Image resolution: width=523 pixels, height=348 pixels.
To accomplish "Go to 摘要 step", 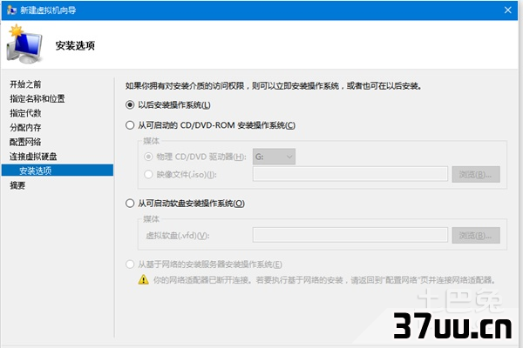I will click(17, 185).
